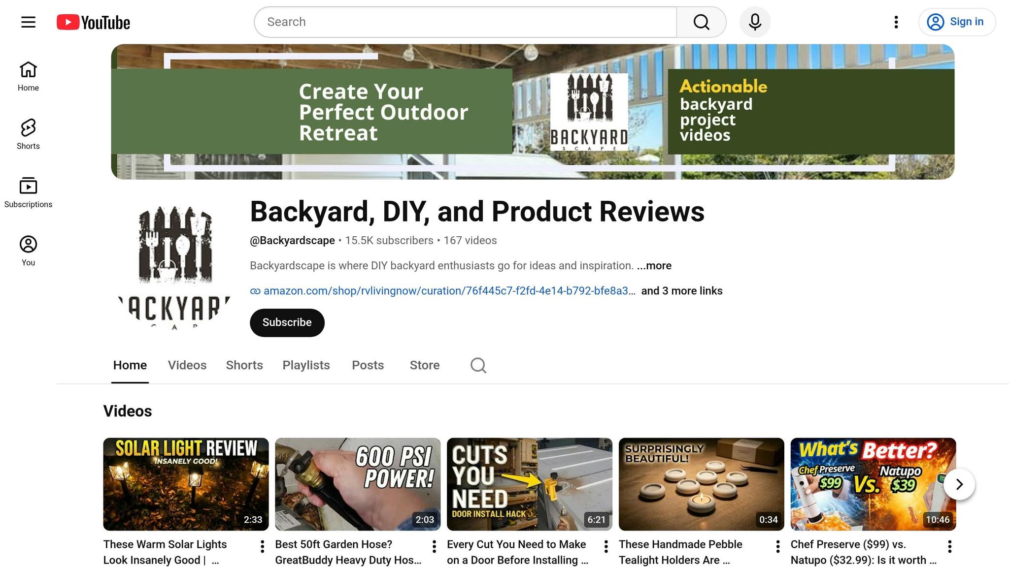Open 'Best 50ft Garden Hose?' video title
The width and height of the screenshot is (1009, 567).
click(x=348, y=552)
